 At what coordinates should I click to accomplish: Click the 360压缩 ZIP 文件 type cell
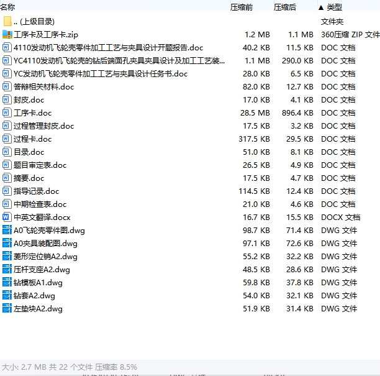(350, 35)
